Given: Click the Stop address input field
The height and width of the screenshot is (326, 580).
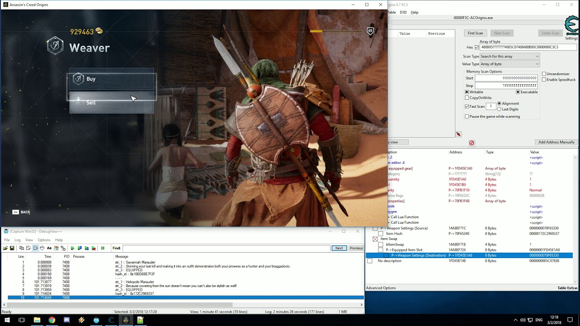Looking at the screenshot, I should [x=506, y=86].
